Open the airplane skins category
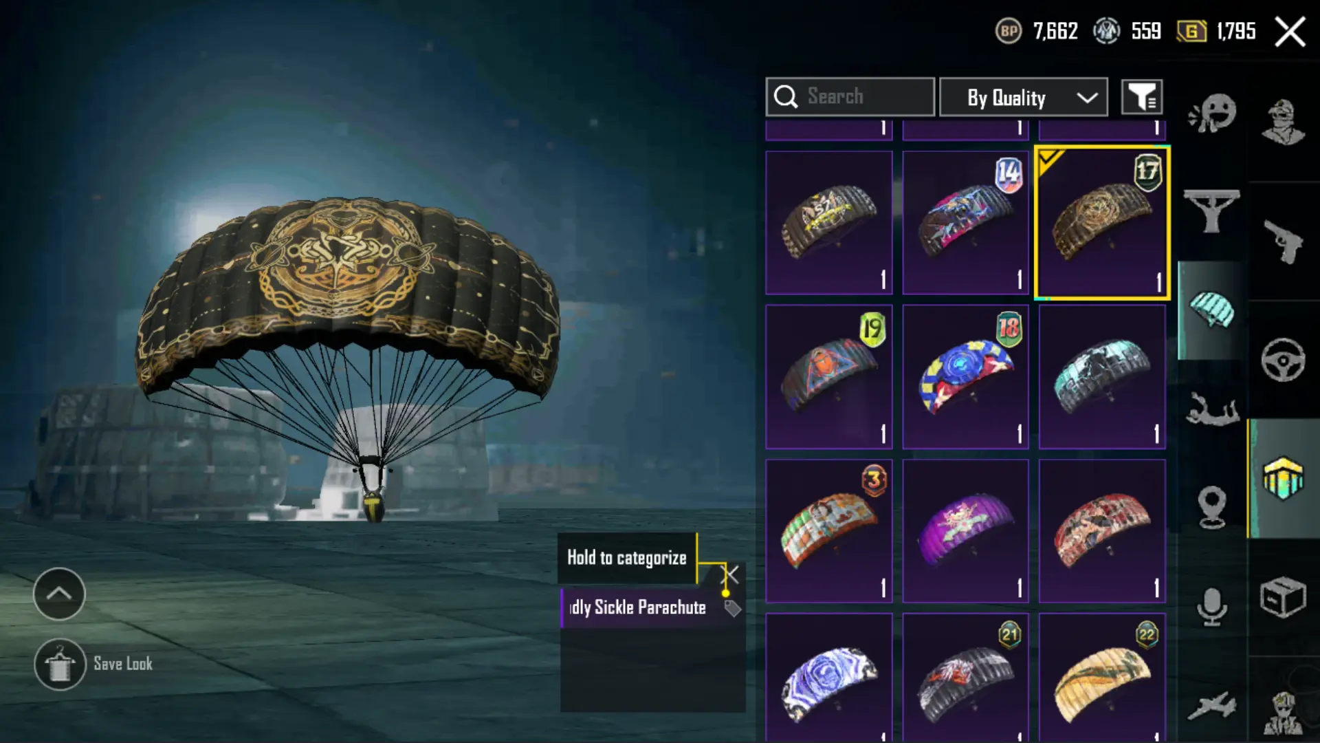This screenshot has height=743, width=1320. coord(1212,706)
